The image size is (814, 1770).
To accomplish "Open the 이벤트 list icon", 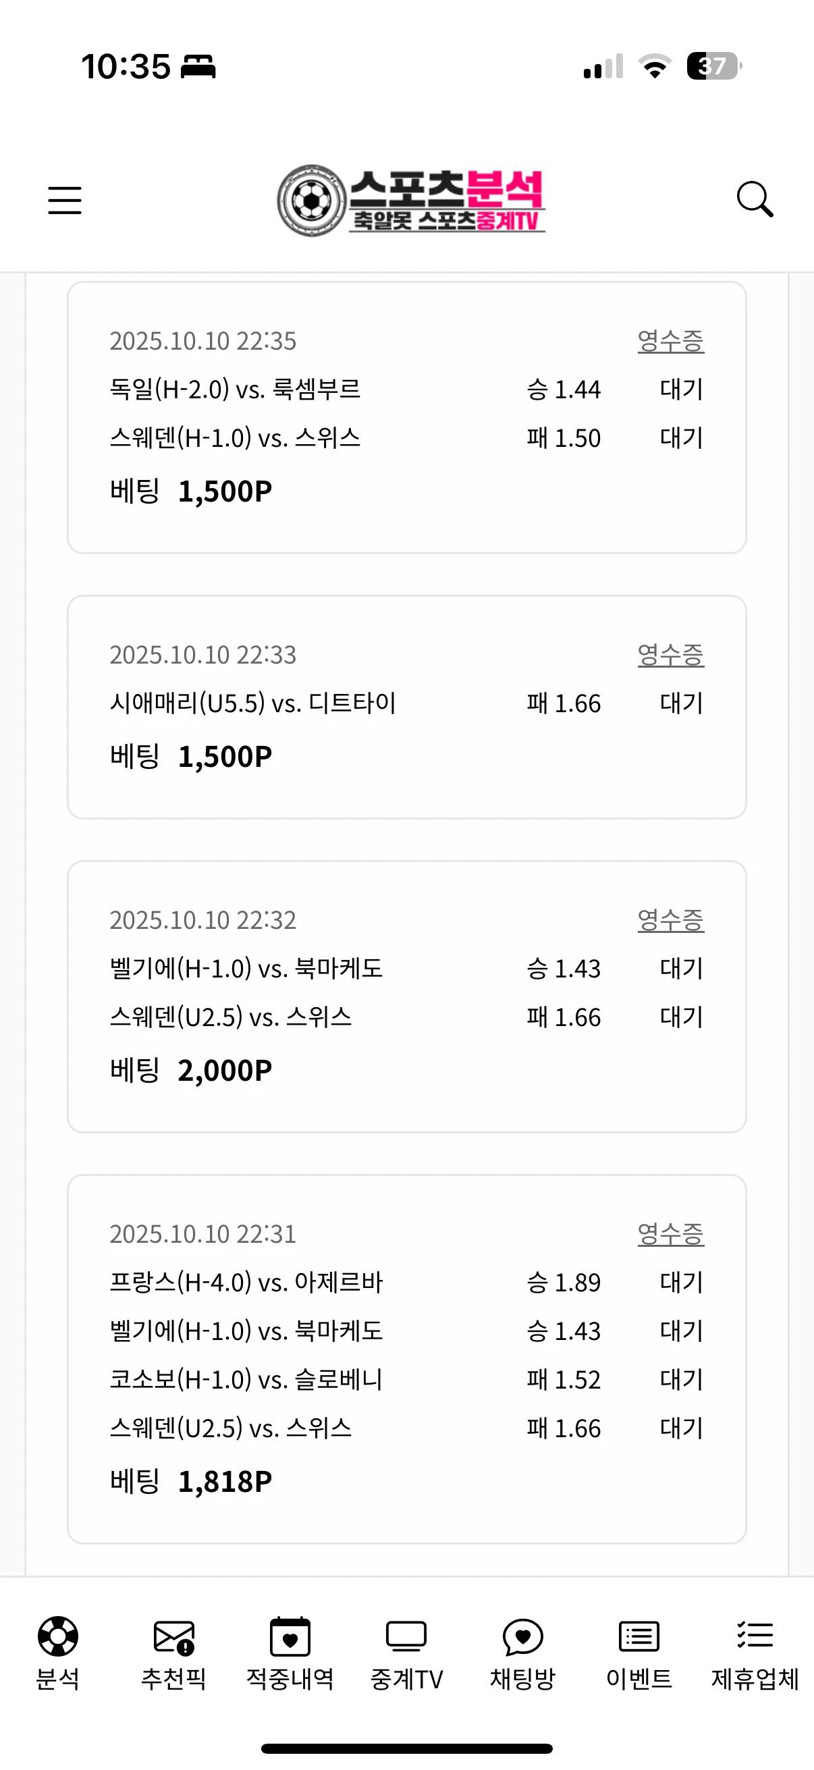I will 639,1637.
